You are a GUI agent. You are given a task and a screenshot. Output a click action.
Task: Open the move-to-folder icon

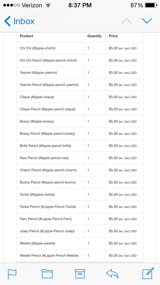pyautogui.click(x=47, y=274)
